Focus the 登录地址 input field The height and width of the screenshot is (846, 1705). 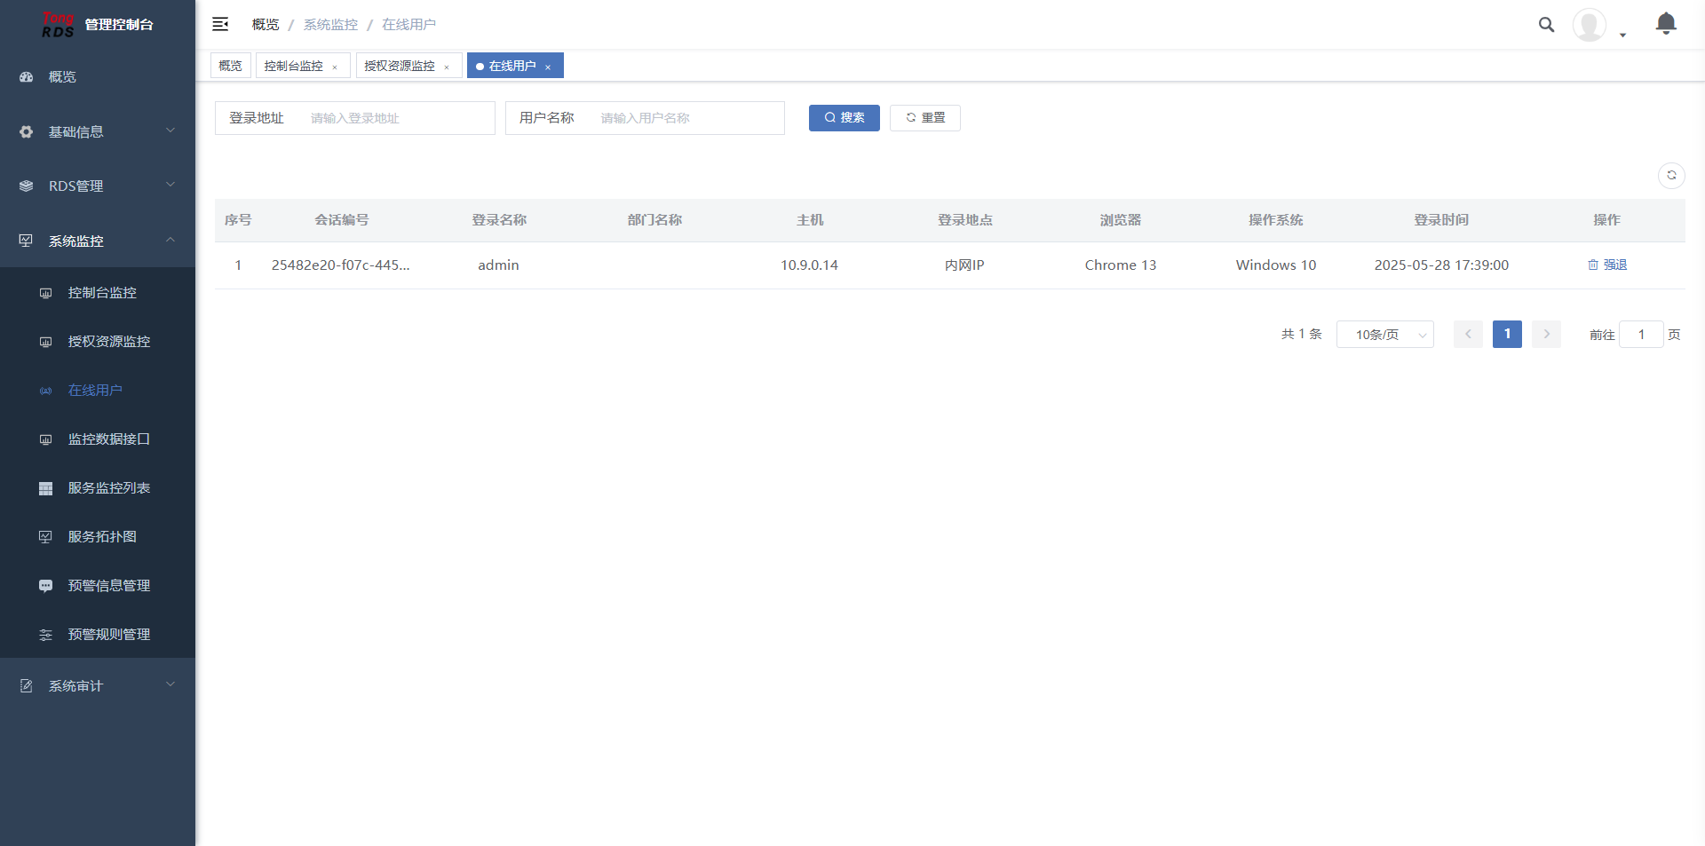tap(397, 118)
